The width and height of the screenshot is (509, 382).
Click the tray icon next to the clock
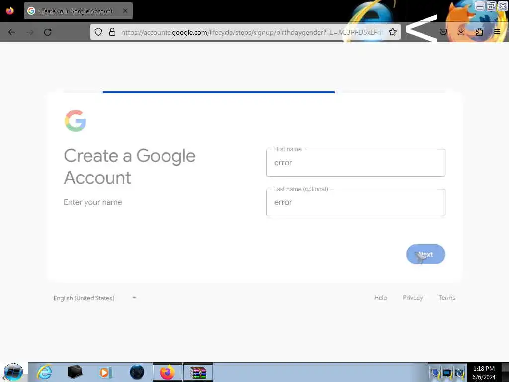(x=459, y=372)
